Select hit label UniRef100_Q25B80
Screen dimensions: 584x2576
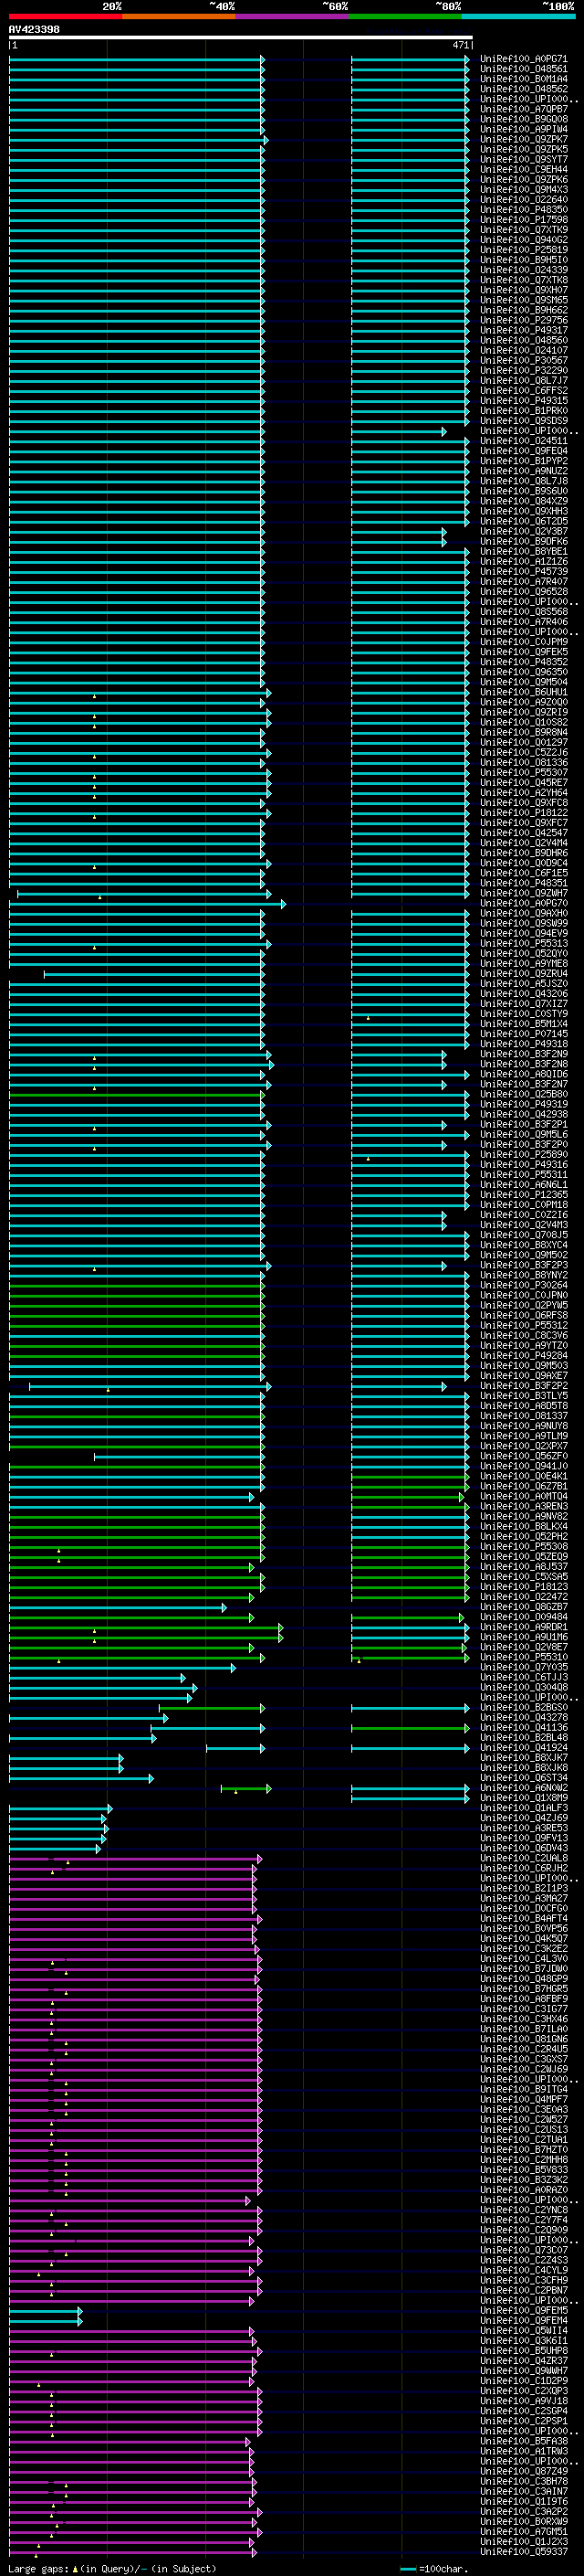coord(524,1094)
